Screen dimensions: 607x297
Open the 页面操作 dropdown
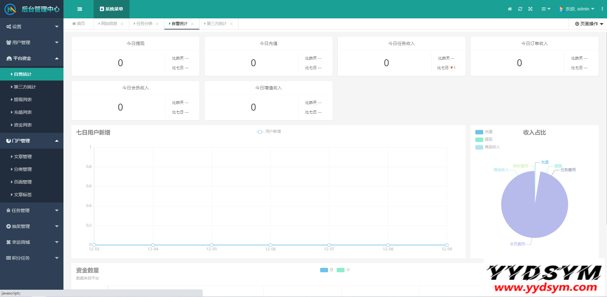click(589, 24)
